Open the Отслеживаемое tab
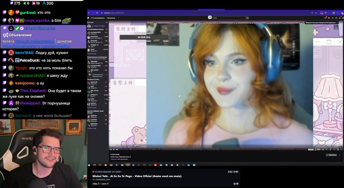 point(98,18)
